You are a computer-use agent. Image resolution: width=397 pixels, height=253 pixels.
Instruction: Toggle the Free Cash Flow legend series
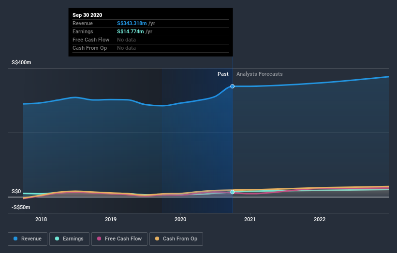point(119,239)
